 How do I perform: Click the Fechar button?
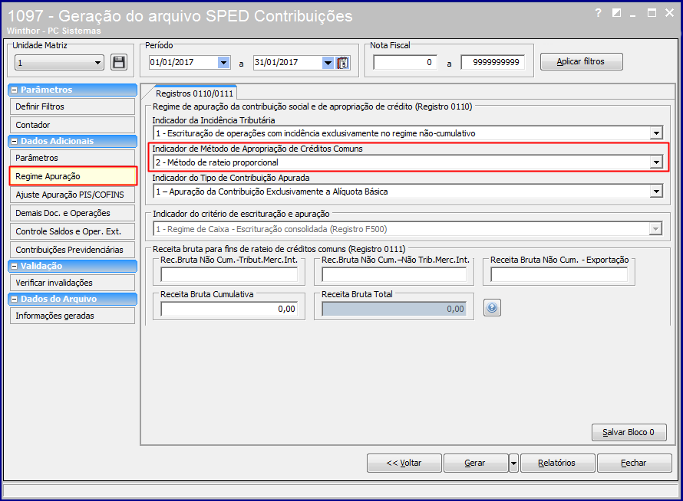(x=634, y=463)
